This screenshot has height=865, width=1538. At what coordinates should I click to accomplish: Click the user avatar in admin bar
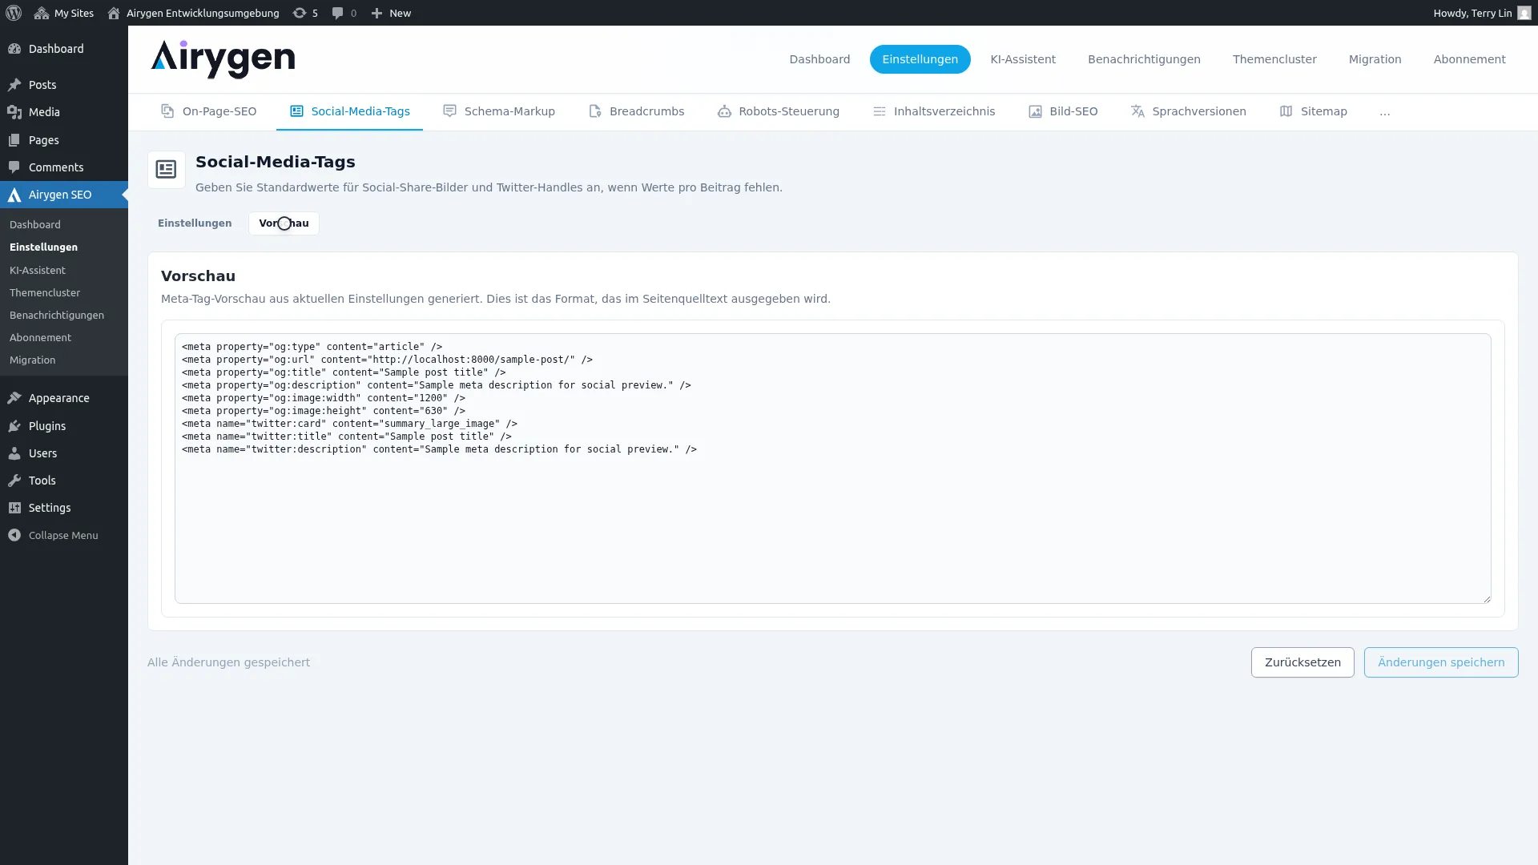point(1524,13)
